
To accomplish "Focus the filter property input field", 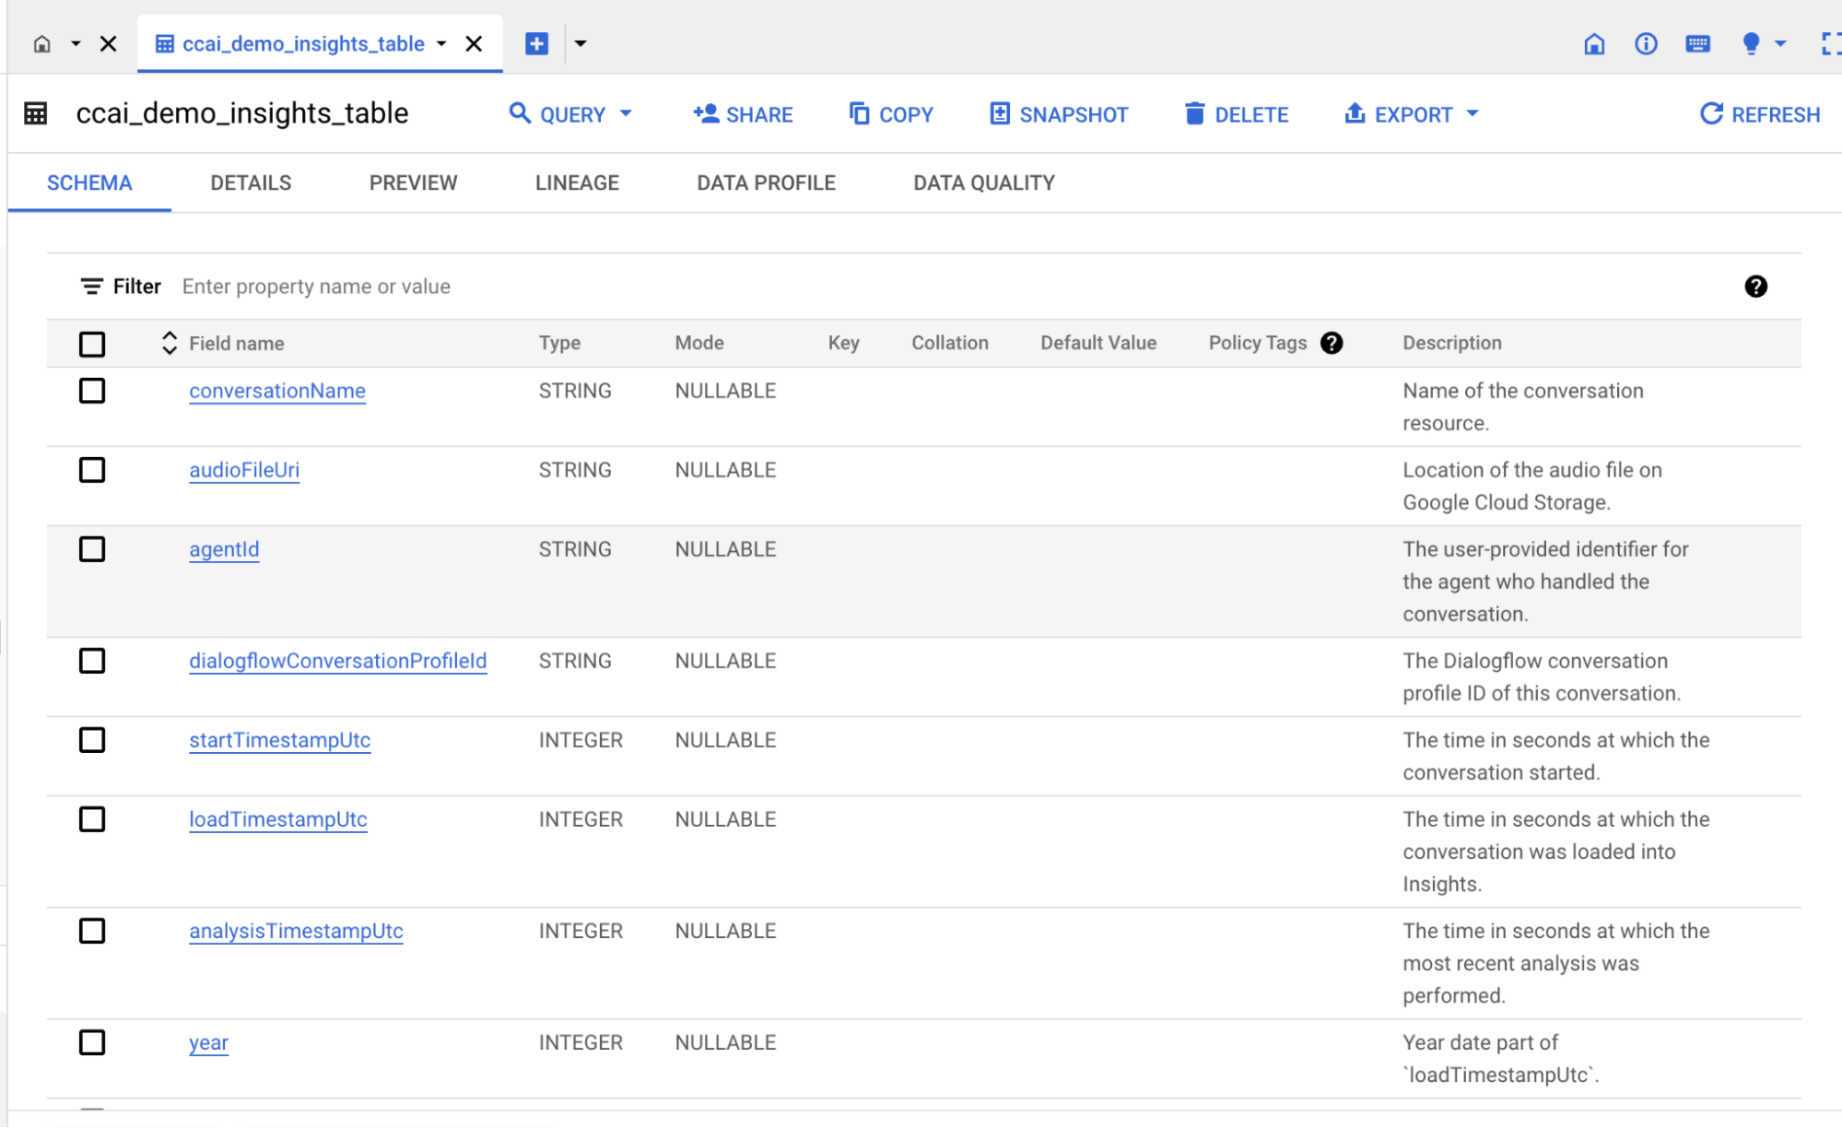I will tap(949, 287).
